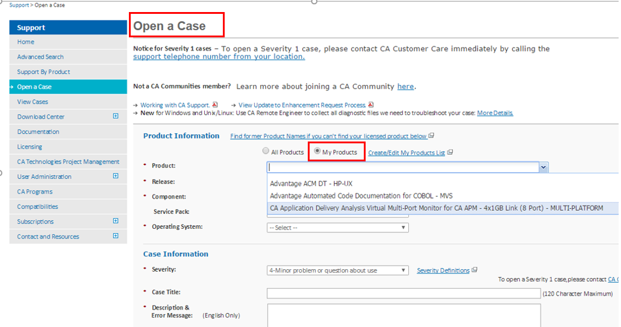621x327 pixels.
Task: Open Advanced Search from sidebar
Action: tap(68, 57)
